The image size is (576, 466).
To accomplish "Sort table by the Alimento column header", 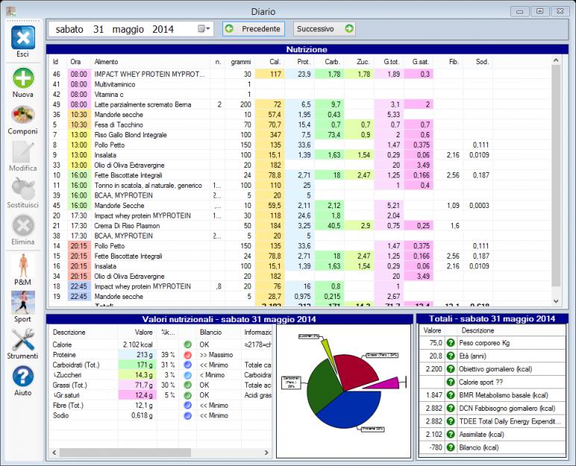I will [106, 61].
